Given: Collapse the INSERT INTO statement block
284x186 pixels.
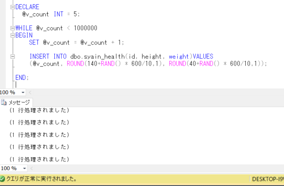Looking at the screenshot, I should (x=12, y=57).
